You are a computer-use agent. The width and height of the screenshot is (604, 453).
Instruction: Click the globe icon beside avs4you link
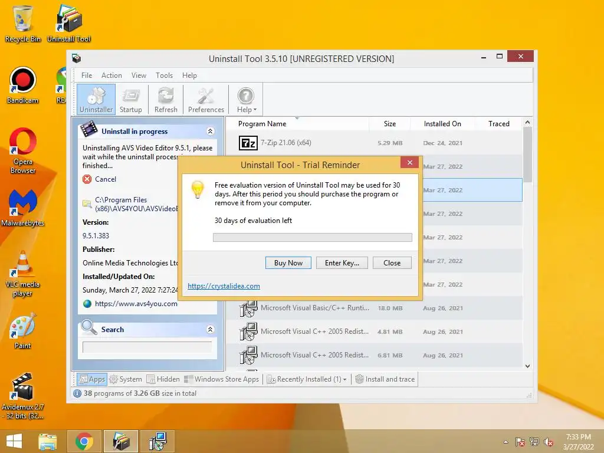point(87,304)
